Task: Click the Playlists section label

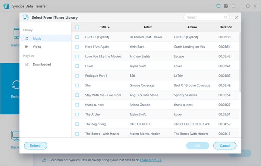Action: (x=28, y=56)
